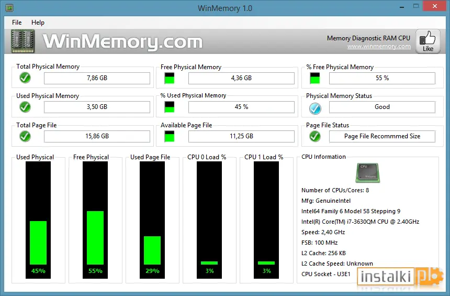Image resolution: width=450 pixels, height=296 pixels.
Task: Click the CPU chip icon in CPU Information
Action: pyautogui.click(x=368, y=173)
